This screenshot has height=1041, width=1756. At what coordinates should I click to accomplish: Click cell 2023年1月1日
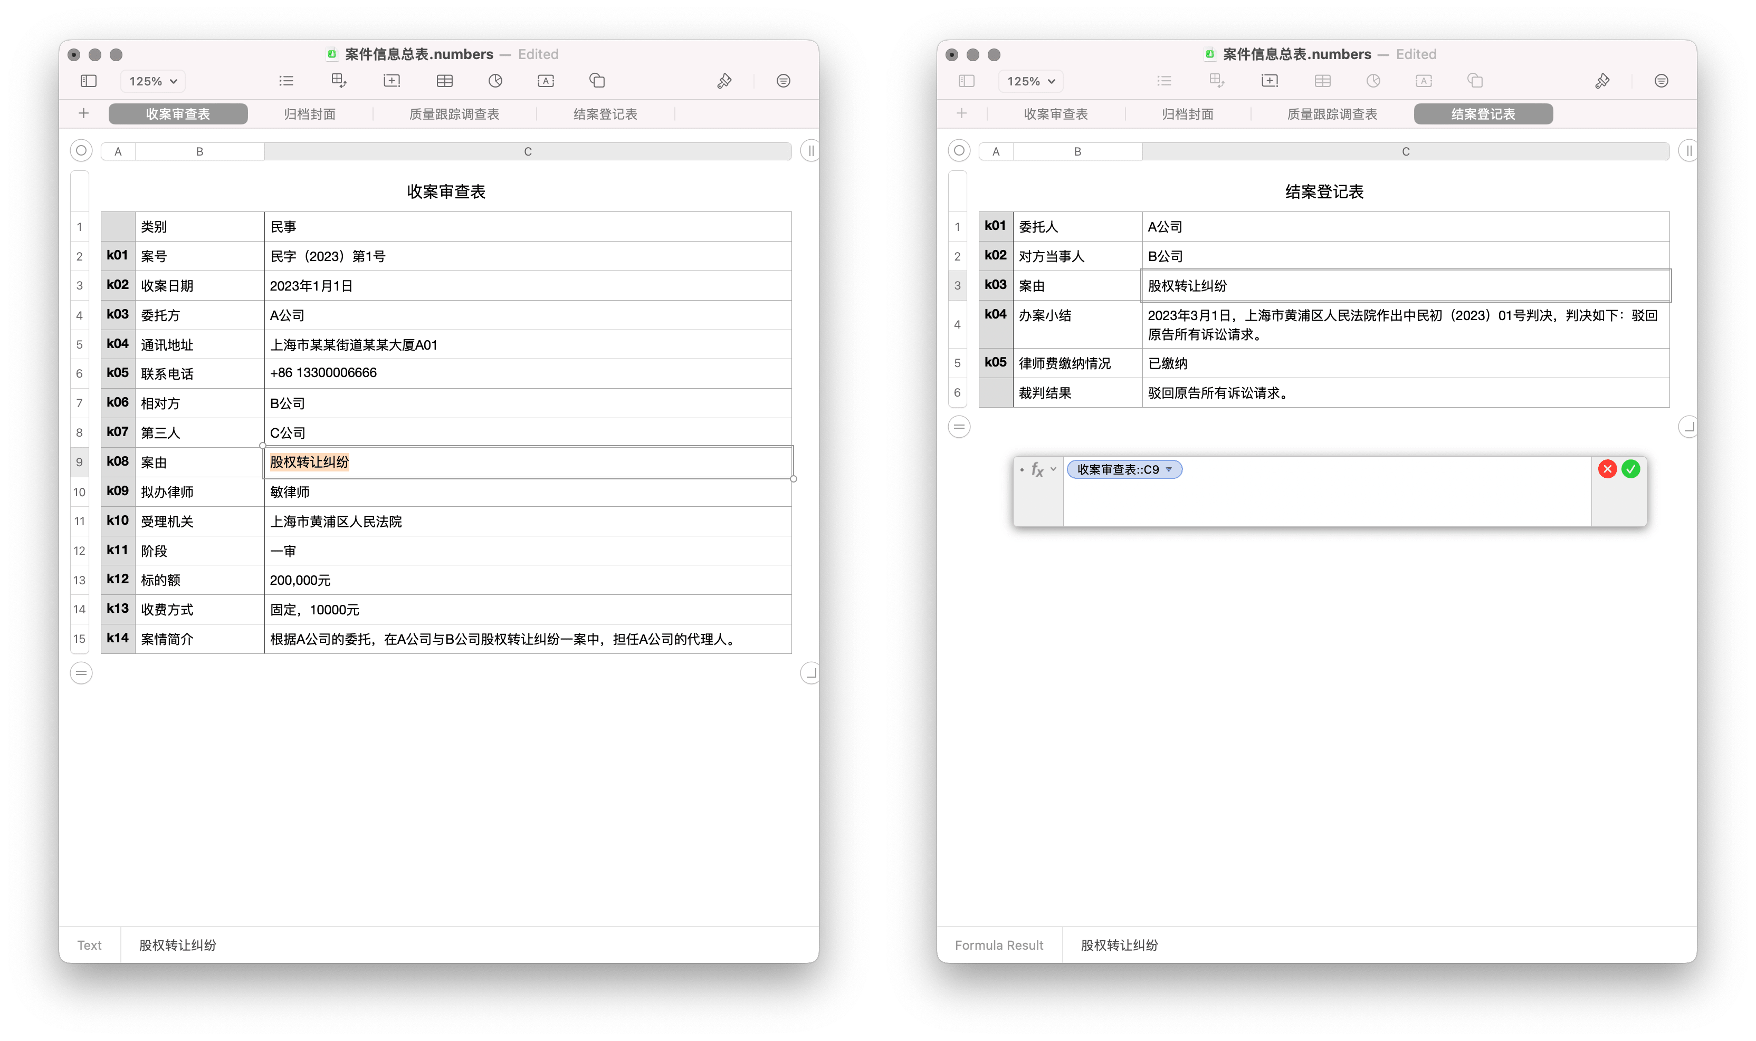(x=528, y=285)
